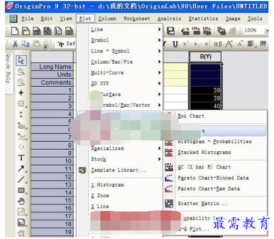274x239 pixels.
Task: Click the Plot menu header
Action: (x=85, y=19)
